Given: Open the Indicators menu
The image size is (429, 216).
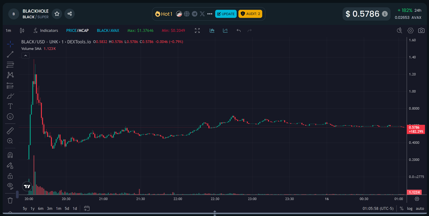Looking at the screenshot, I should [x=45, y=31].
